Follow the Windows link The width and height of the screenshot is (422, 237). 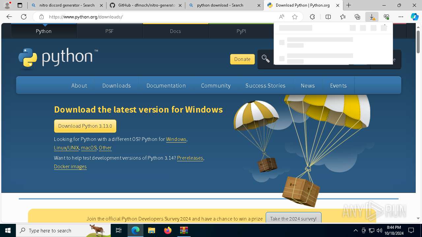(176, 139)
